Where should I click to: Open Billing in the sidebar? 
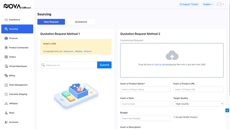[x=17, y=75]
